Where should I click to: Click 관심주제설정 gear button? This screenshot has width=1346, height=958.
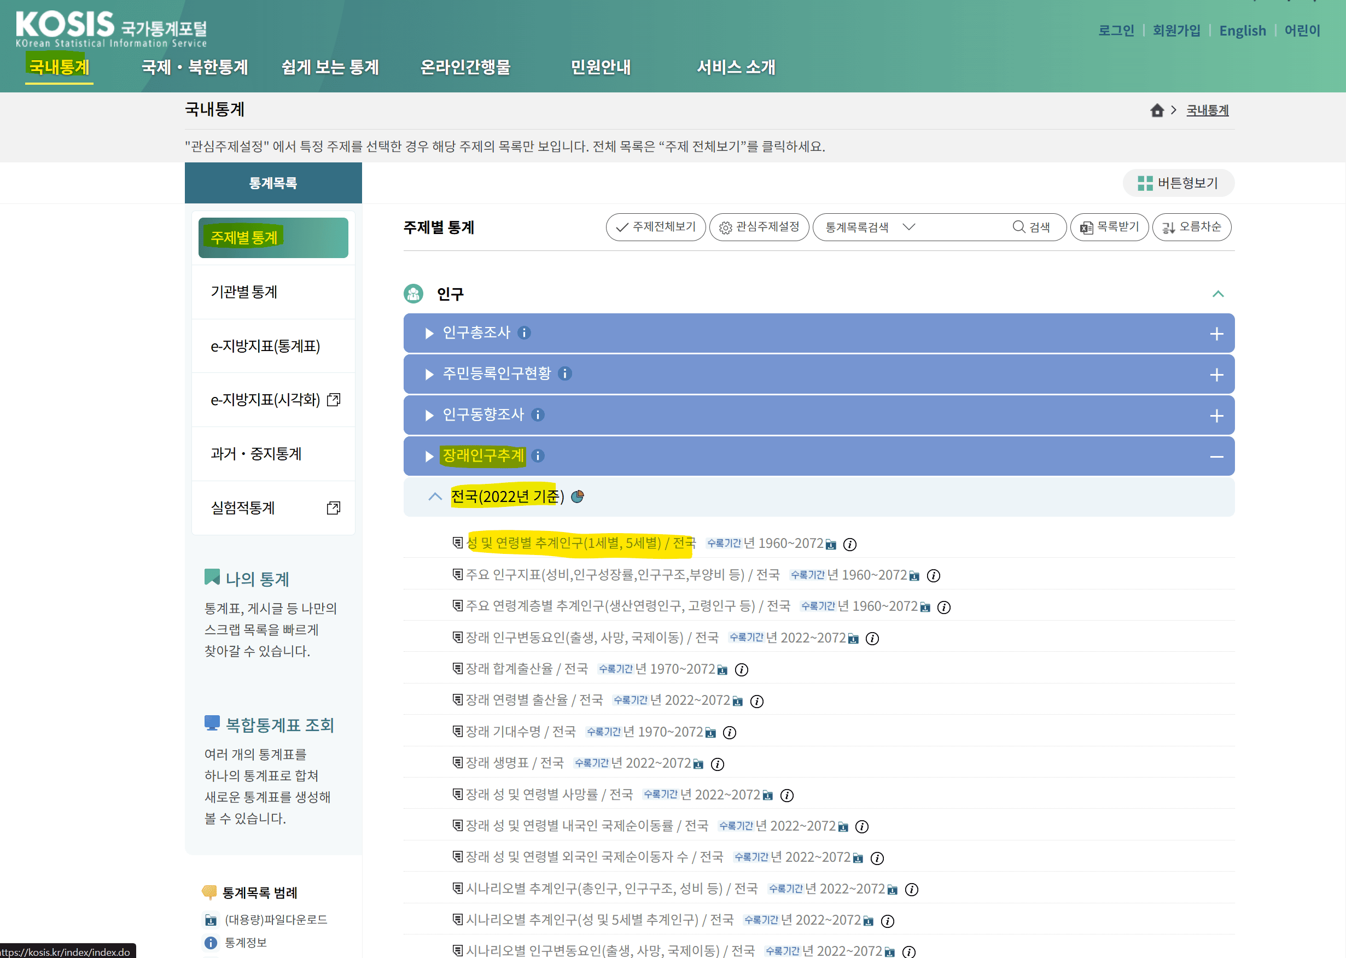click(760, 227)
